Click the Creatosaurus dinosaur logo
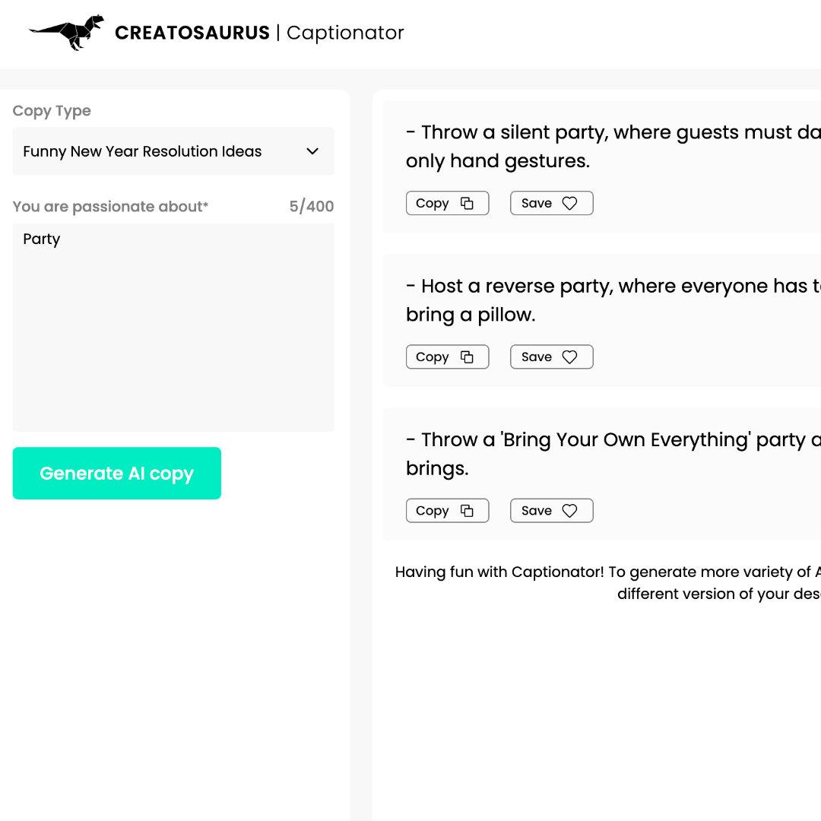This screenshot has height=821, width=821. click(x=66, y=33)
